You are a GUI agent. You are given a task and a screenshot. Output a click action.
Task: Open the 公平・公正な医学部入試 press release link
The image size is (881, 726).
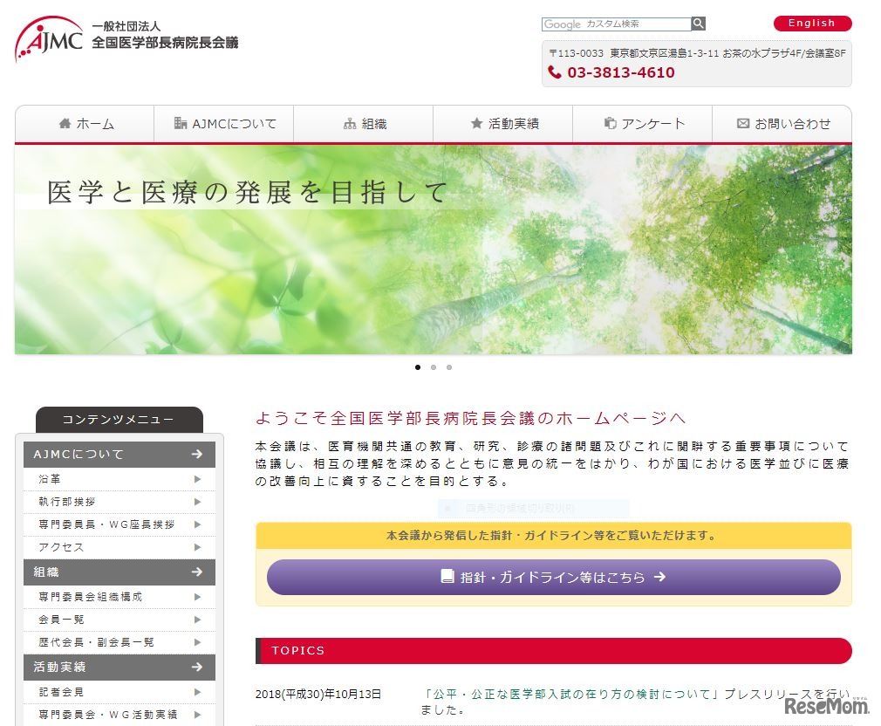[x=569, y=694]
